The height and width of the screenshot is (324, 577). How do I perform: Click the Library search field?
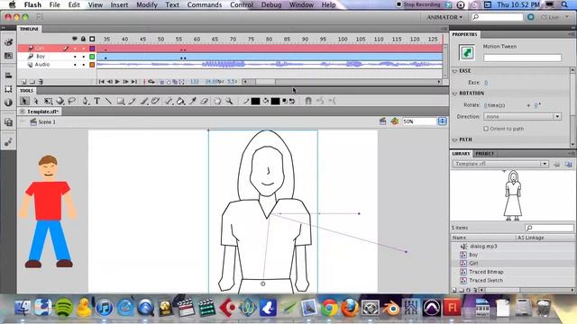[x=549, y=228]
